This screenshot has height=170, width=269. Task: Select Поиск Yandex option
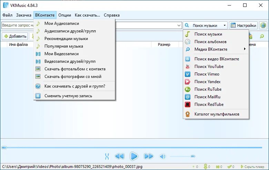click(216, 81)
